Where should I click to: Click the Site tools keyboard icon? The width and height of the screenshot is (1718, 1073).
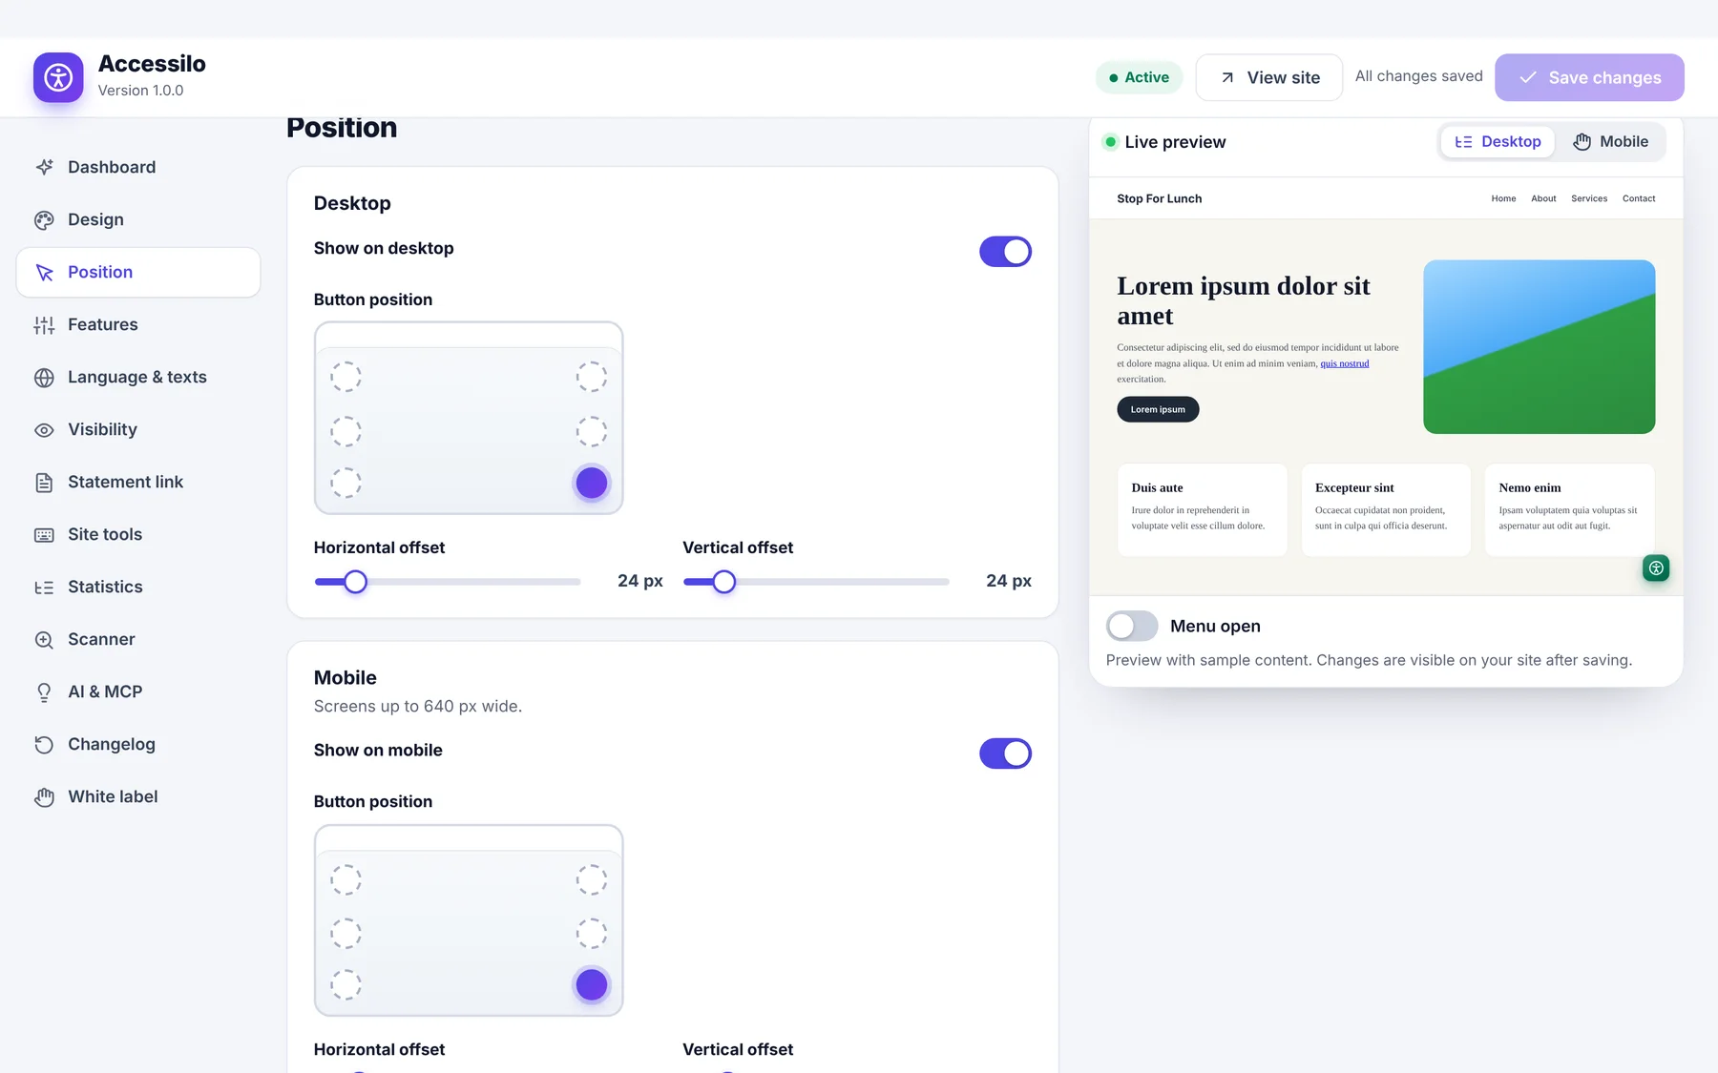point(44,535)
